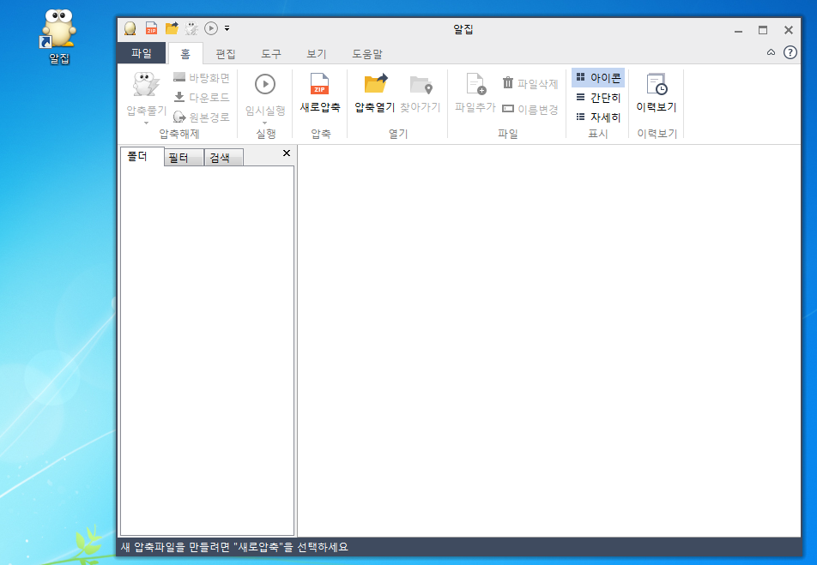Image resolution: width=817 pixels, height=565 pixels.
Task: Click the 알집 desktop shortcut icon
Action: [x=58, y=30]
